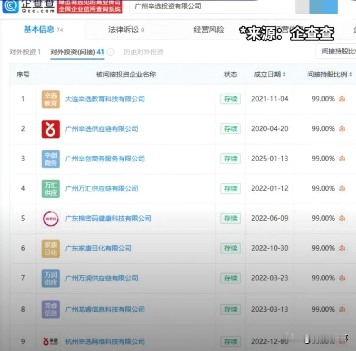
Task: Click the 杭州辛选网络科技 logo
Action: click(50, 341)
